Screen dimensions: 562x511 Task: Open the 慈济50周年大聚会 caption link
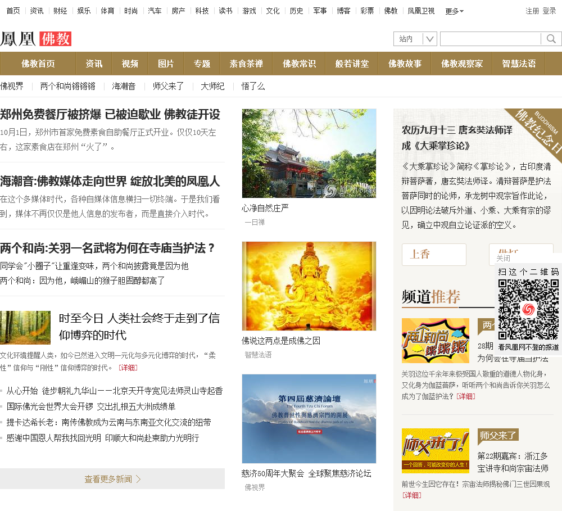[x=306, y=473]
